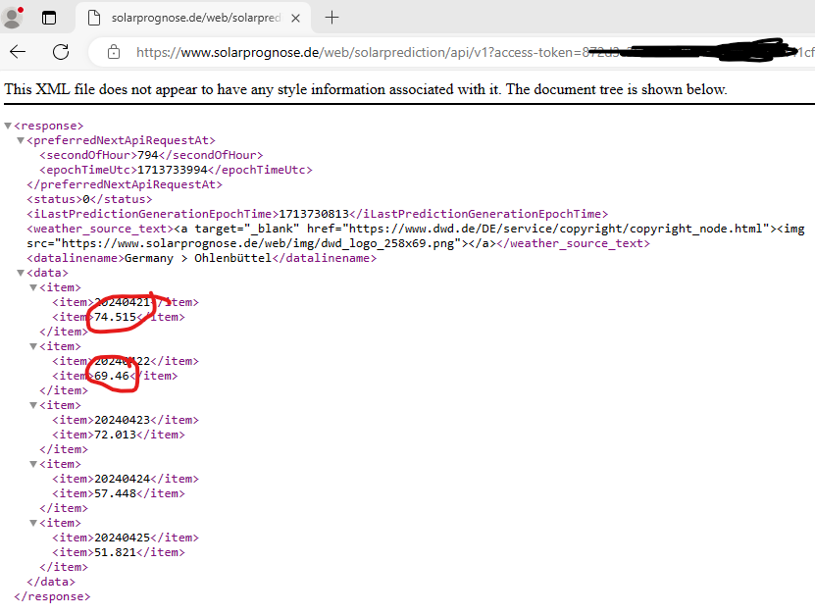Image resolution: width=815 pixels, height=615 pixels.
Task: Click the date value 20240424
Action: 123,479
